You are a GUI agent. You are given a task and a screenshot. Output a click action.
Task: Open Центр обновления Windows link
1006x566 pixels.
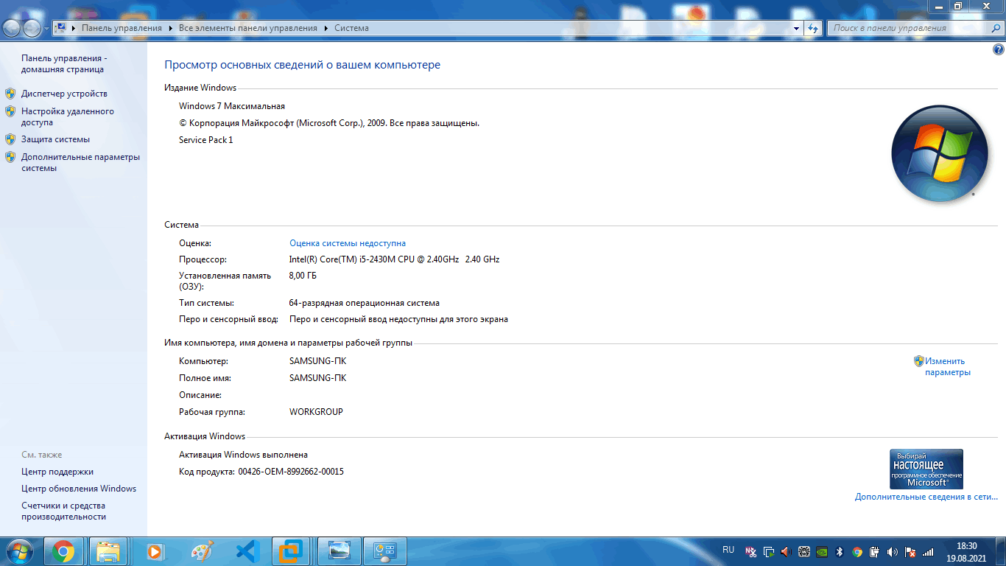pos(79,489)
